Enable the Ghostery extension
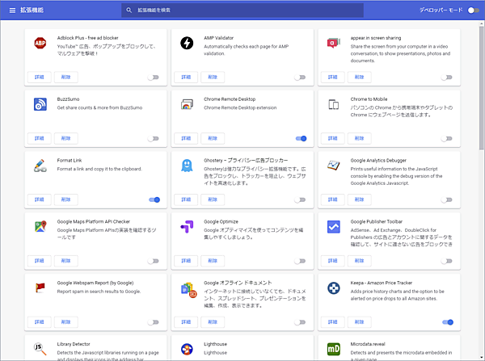Screen dimensions: 485x361 (300, 199)
